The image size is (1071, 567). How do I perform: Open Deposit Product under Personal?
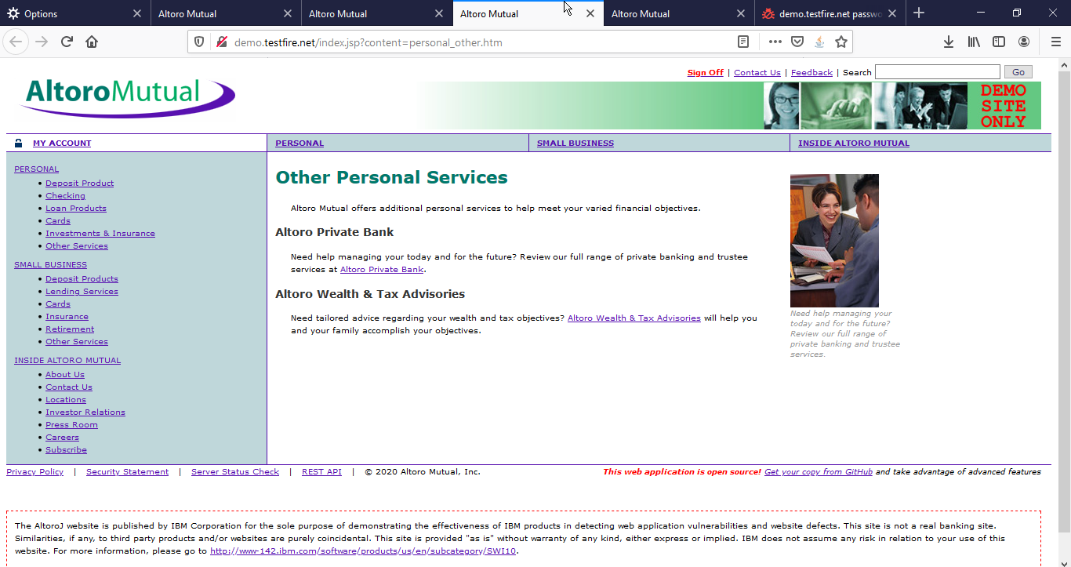(x=79, y=183)
